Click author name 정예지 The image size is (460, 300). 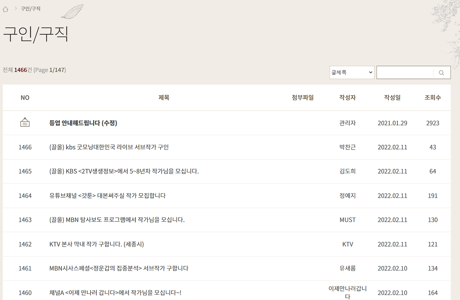(x=348, y=196)
